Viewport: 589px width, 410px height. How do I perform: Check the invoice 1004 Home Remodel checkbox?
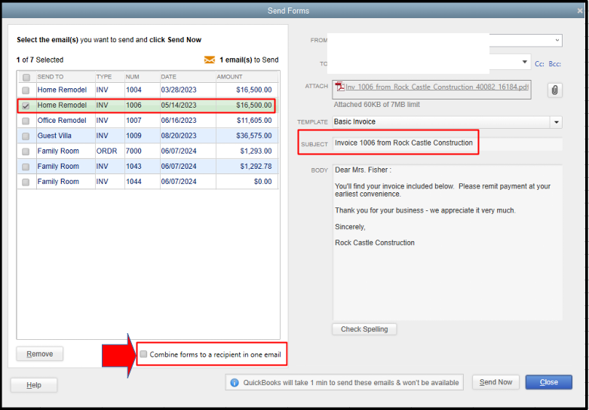point(26,90)
